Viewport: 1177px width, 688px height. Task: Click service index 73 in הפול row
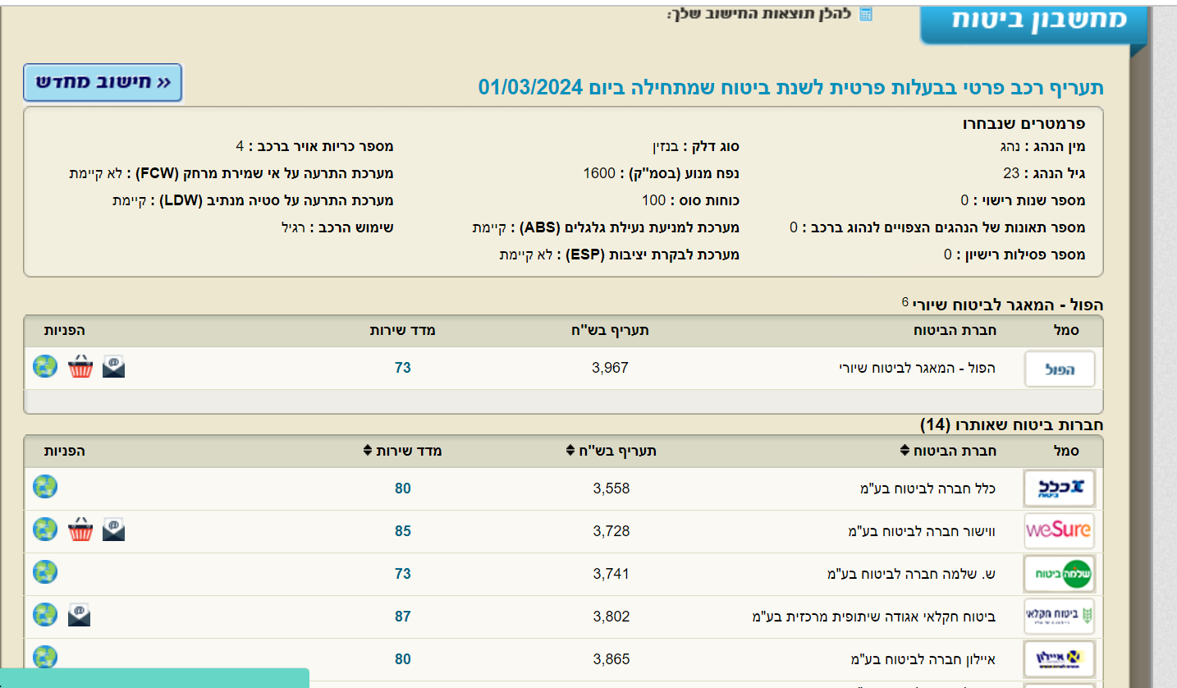[x=402, y=368]
